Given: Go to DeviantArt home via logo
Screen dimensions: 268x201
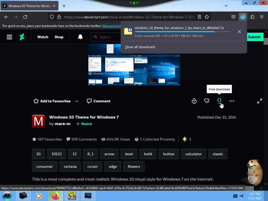Looking at the screenshot, I should click(22, 37).
